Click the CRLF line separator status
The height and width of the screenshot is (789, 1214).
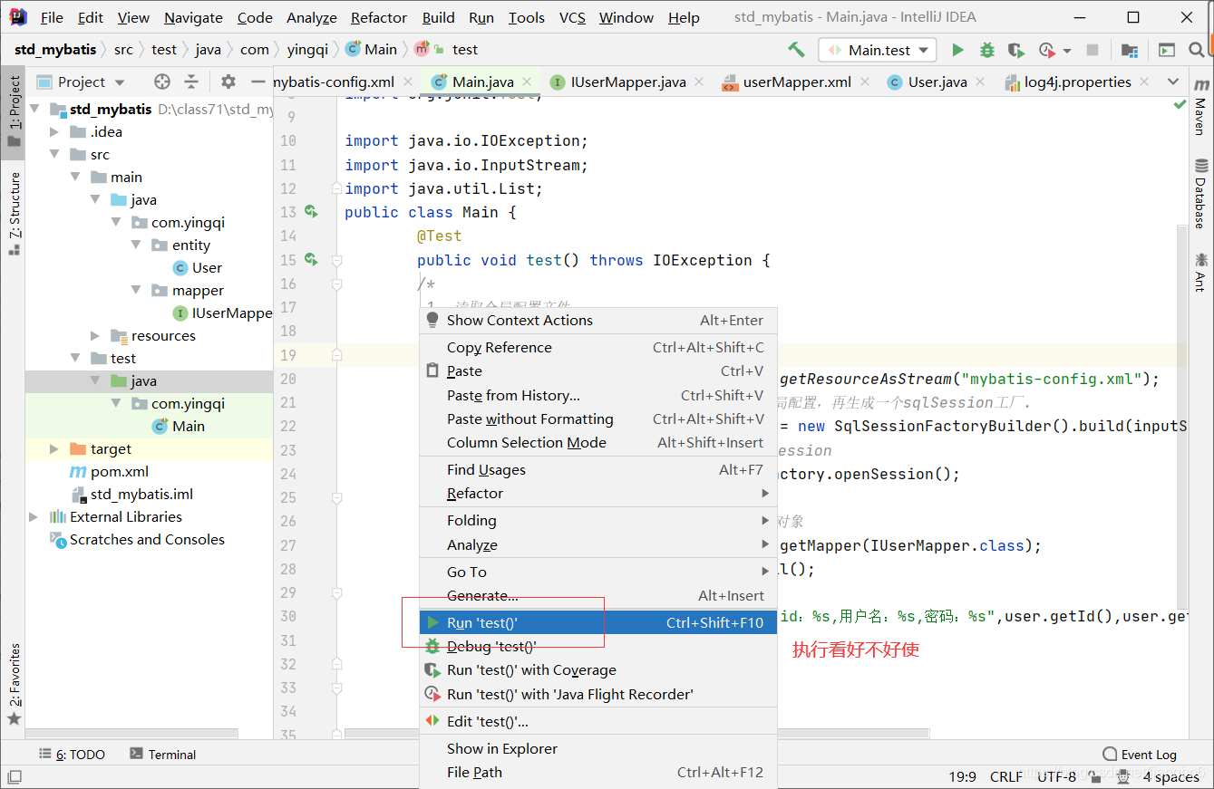[x=1006, y=776]
